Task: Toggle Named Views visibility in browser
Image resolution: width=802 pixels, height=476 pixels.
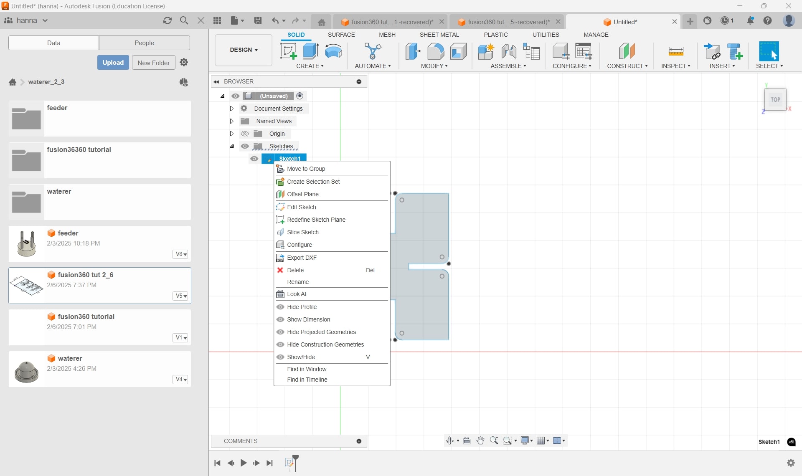Action: (235, 121)
